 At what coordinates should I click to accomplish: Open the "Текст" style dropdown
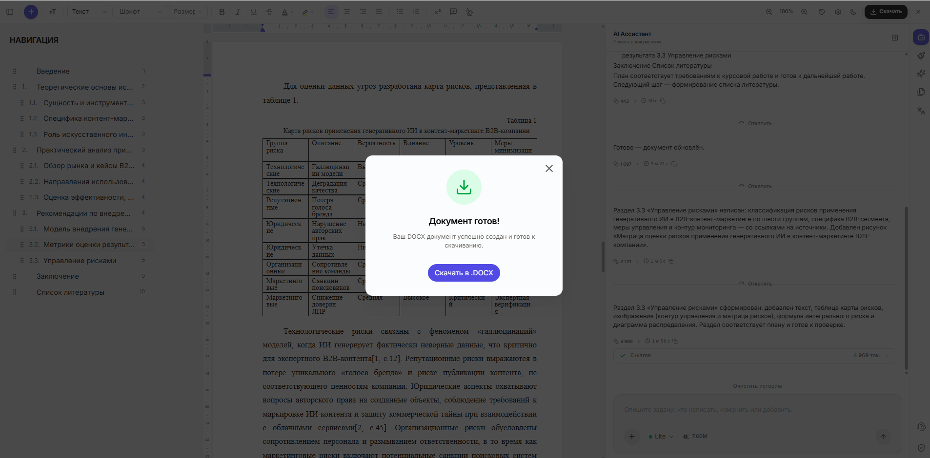[x=90, y=12]
